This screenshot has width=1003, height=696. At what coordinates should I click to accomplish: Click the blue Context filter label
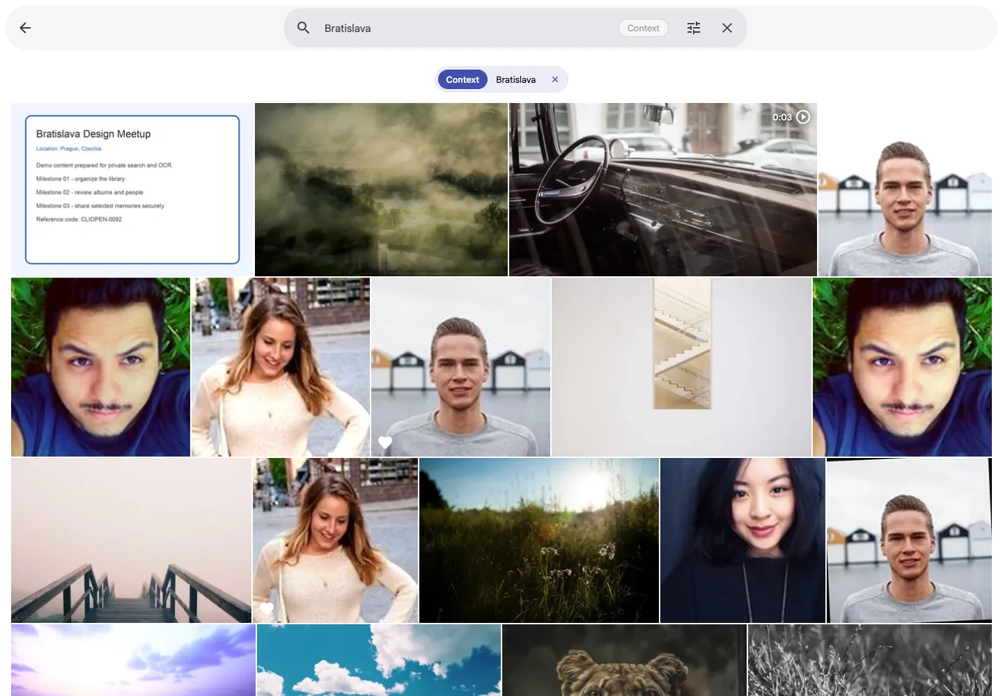462,79
